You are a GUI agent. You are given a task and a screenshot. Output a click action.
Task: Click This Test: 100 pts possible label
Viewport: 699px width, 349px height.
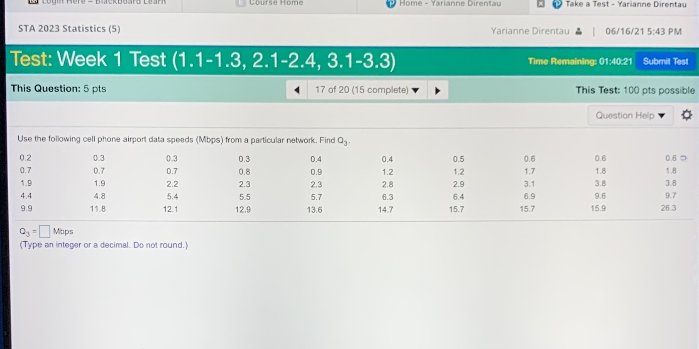pos(635,90)
